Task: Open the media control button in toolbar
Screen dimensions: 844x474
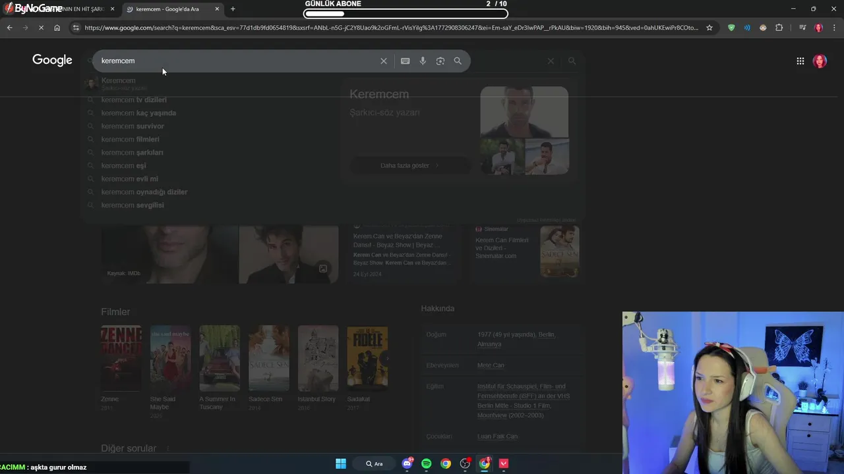Action: (x=802, y=28)
